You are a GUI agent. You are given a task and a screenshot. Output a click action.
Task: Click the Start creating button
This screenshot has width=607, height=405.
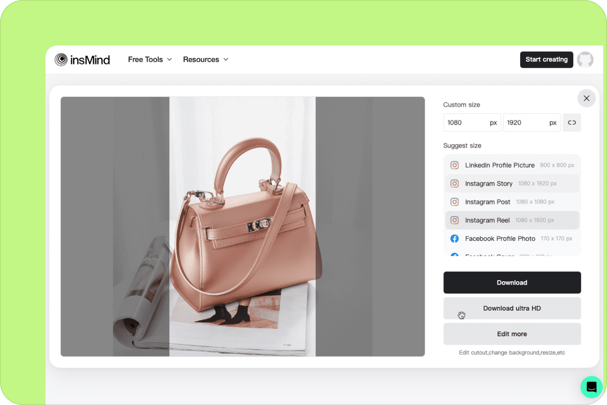[x=546, y=60]
